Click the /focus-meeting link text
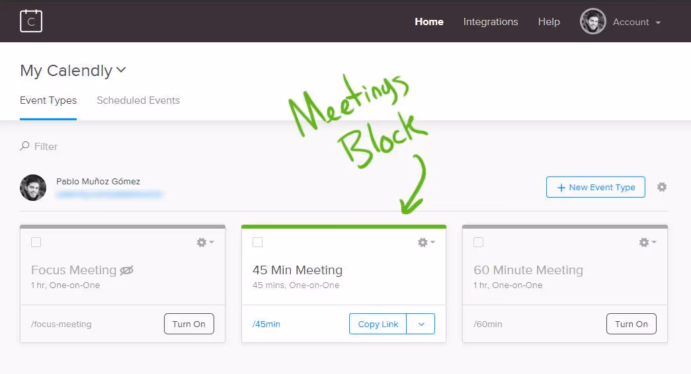Screen dimensions: 691x374 pyautogui.click(x=61, y=324)
